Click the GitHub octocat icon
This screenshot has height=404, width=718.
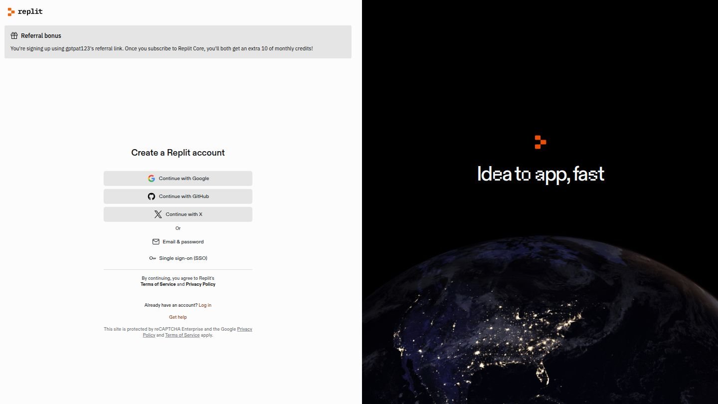coord(151,197)
